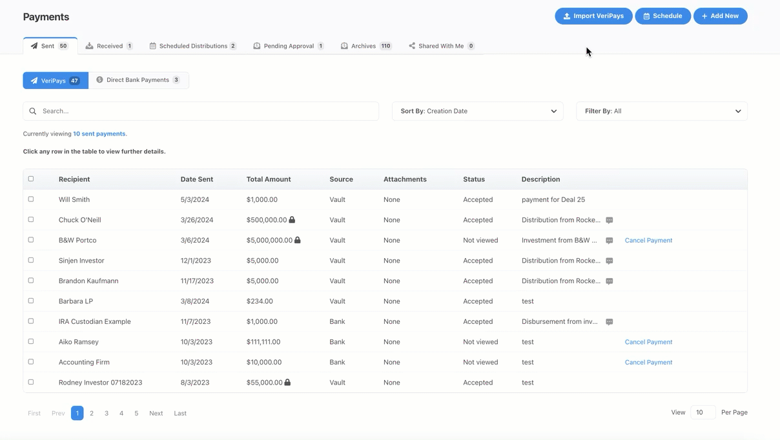Tick the Rodney Investor 07182023 checkbox
Viewport: 780px width, 440px height.
click(x=31, y=382)
